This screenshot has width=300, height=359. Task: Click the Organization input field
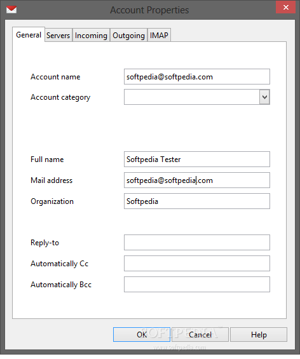[197, 201]
